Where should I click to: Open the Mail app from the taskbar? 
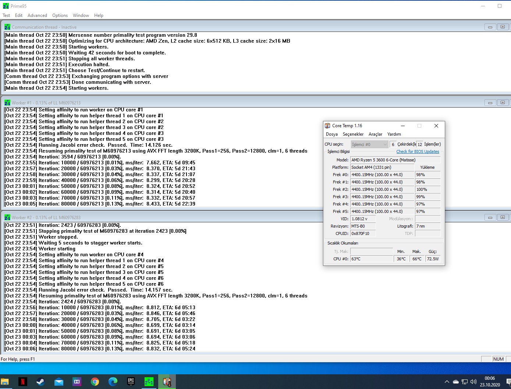point(58,382)
